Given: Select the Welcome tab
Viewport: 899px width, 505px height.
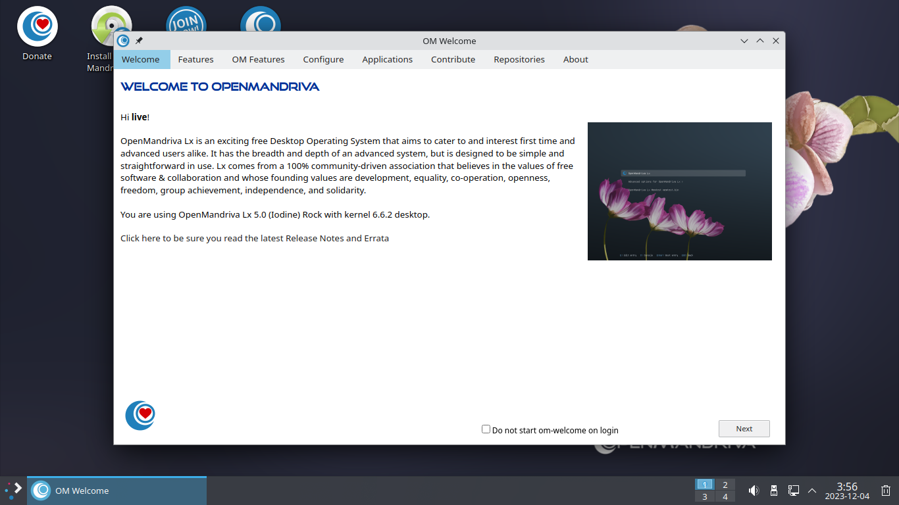Looking at the screenshot, I should (141, 59).
